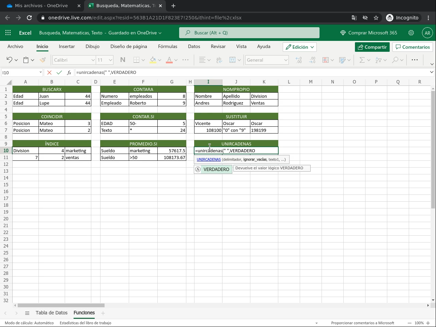Click the Buscar search box
Screen dimensions: 436x327
(249, 33)
